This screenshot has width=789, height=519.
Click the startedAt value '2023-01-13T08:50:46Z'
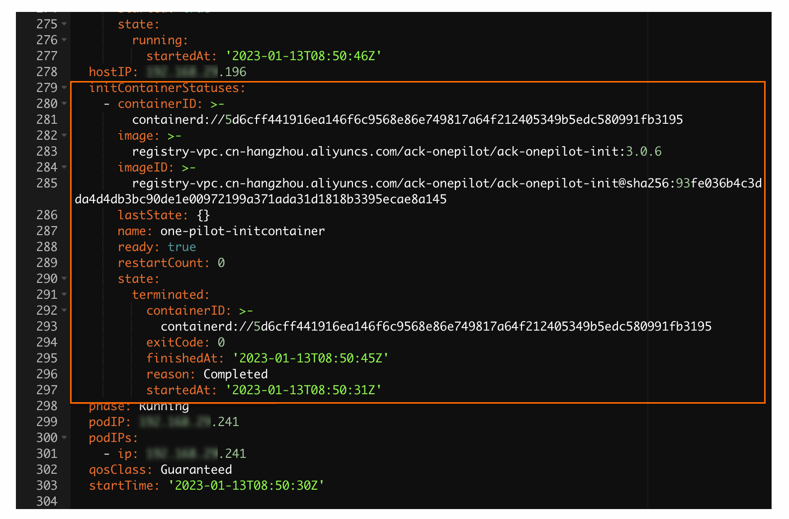(303, 56)
